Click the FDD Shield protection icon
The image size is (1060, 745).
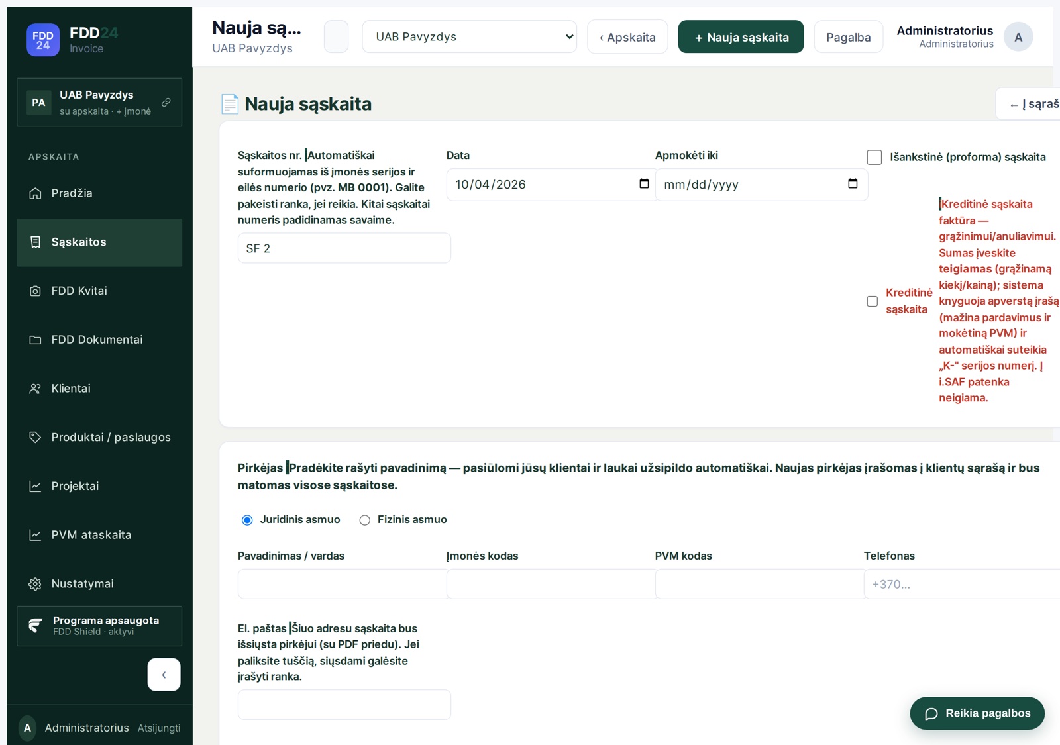pos(36,625)
